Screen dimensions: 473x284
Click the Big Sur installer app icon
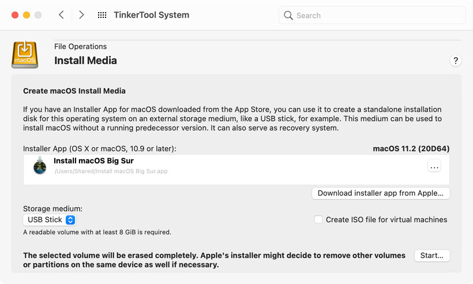40,166
